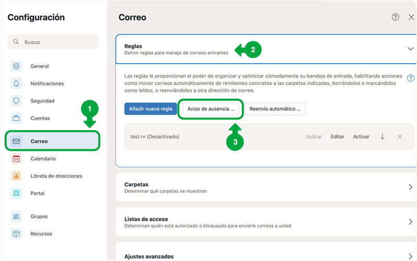Select the Portal grid icon
417x261 pixels.
click(16, 193)
